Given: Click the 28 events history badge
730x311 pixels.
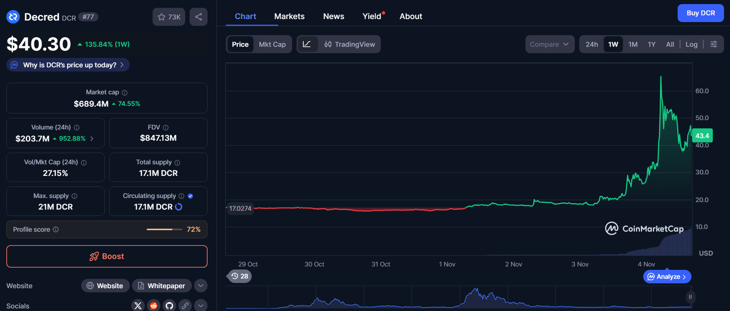Looking at the screenshot, I should 240,276.
